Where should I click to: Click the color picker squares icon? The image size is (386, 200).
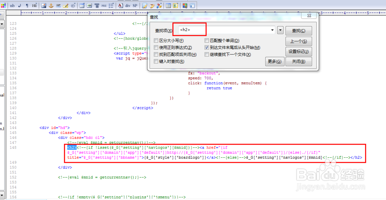click(x=185, y=5)
